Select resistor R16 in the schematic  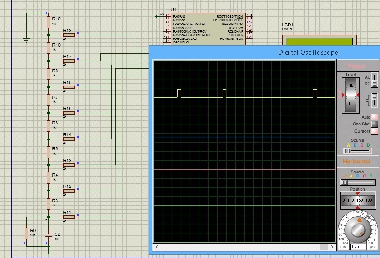pos(69,87)
